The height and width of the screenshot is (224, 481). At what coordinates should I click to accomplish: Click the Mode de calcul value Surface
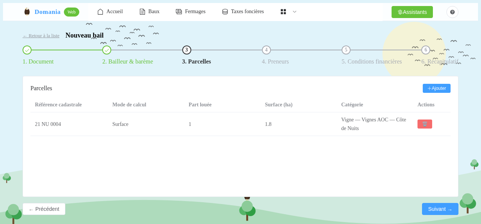click(x=120, y=124)
